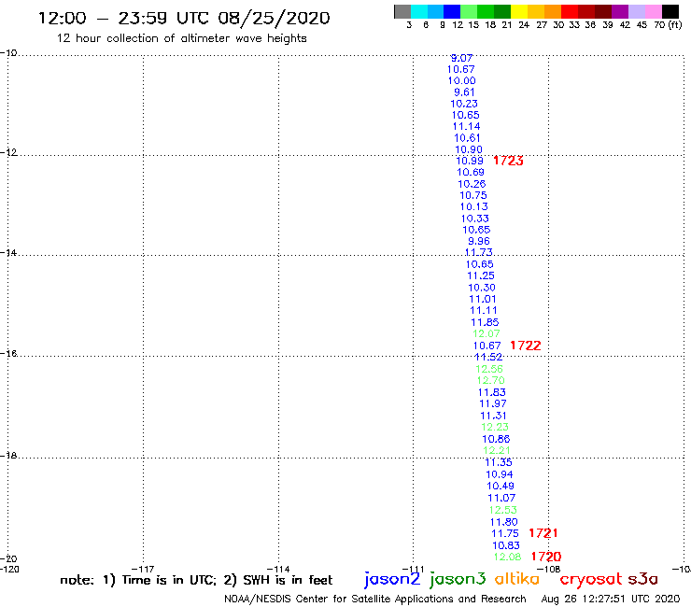Select the '12 hour collection' subtitle
Image resolution: width=691 pixels, height=607 pixels.
181,38
